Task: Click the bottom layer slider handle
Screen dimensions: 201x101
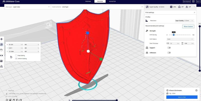Action: click(x=199, y=71)
